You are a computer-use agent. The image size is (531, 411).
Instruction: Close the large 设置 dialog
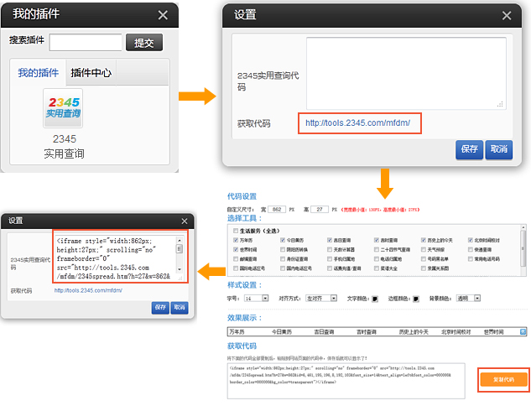pyautogui.click(x=506, y=15)
